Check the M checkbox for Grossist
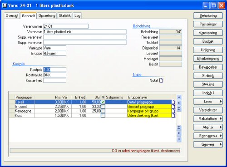Viewport: 227px width, 167px height. pyautogui.click(x=103, y=107)
